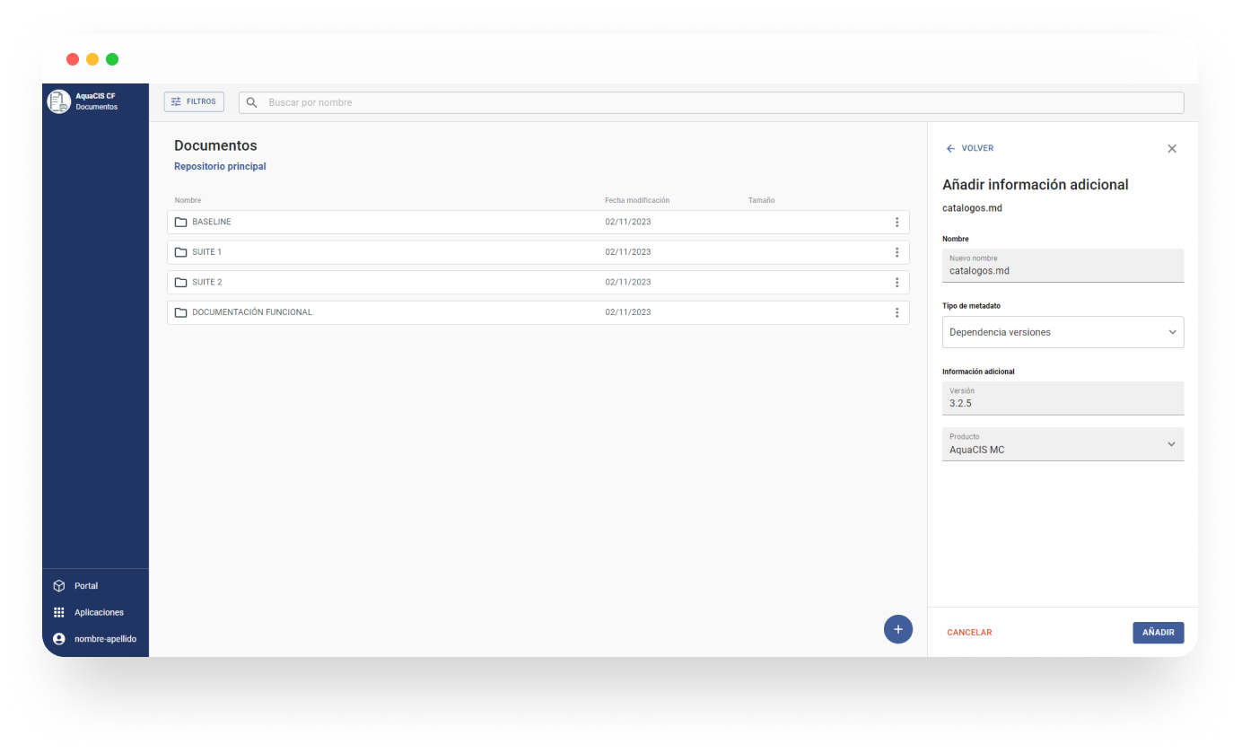Open more options menu for BASELINE

click(x=897, y=223)
